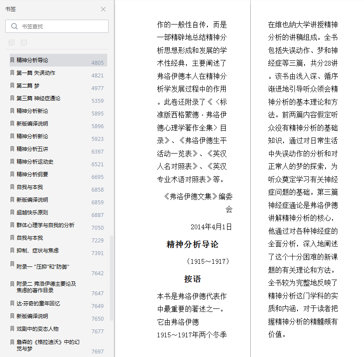Click bookmark icon beside 附录一
The height and width of the screenshot is (357, 364).
coord(12,264)
